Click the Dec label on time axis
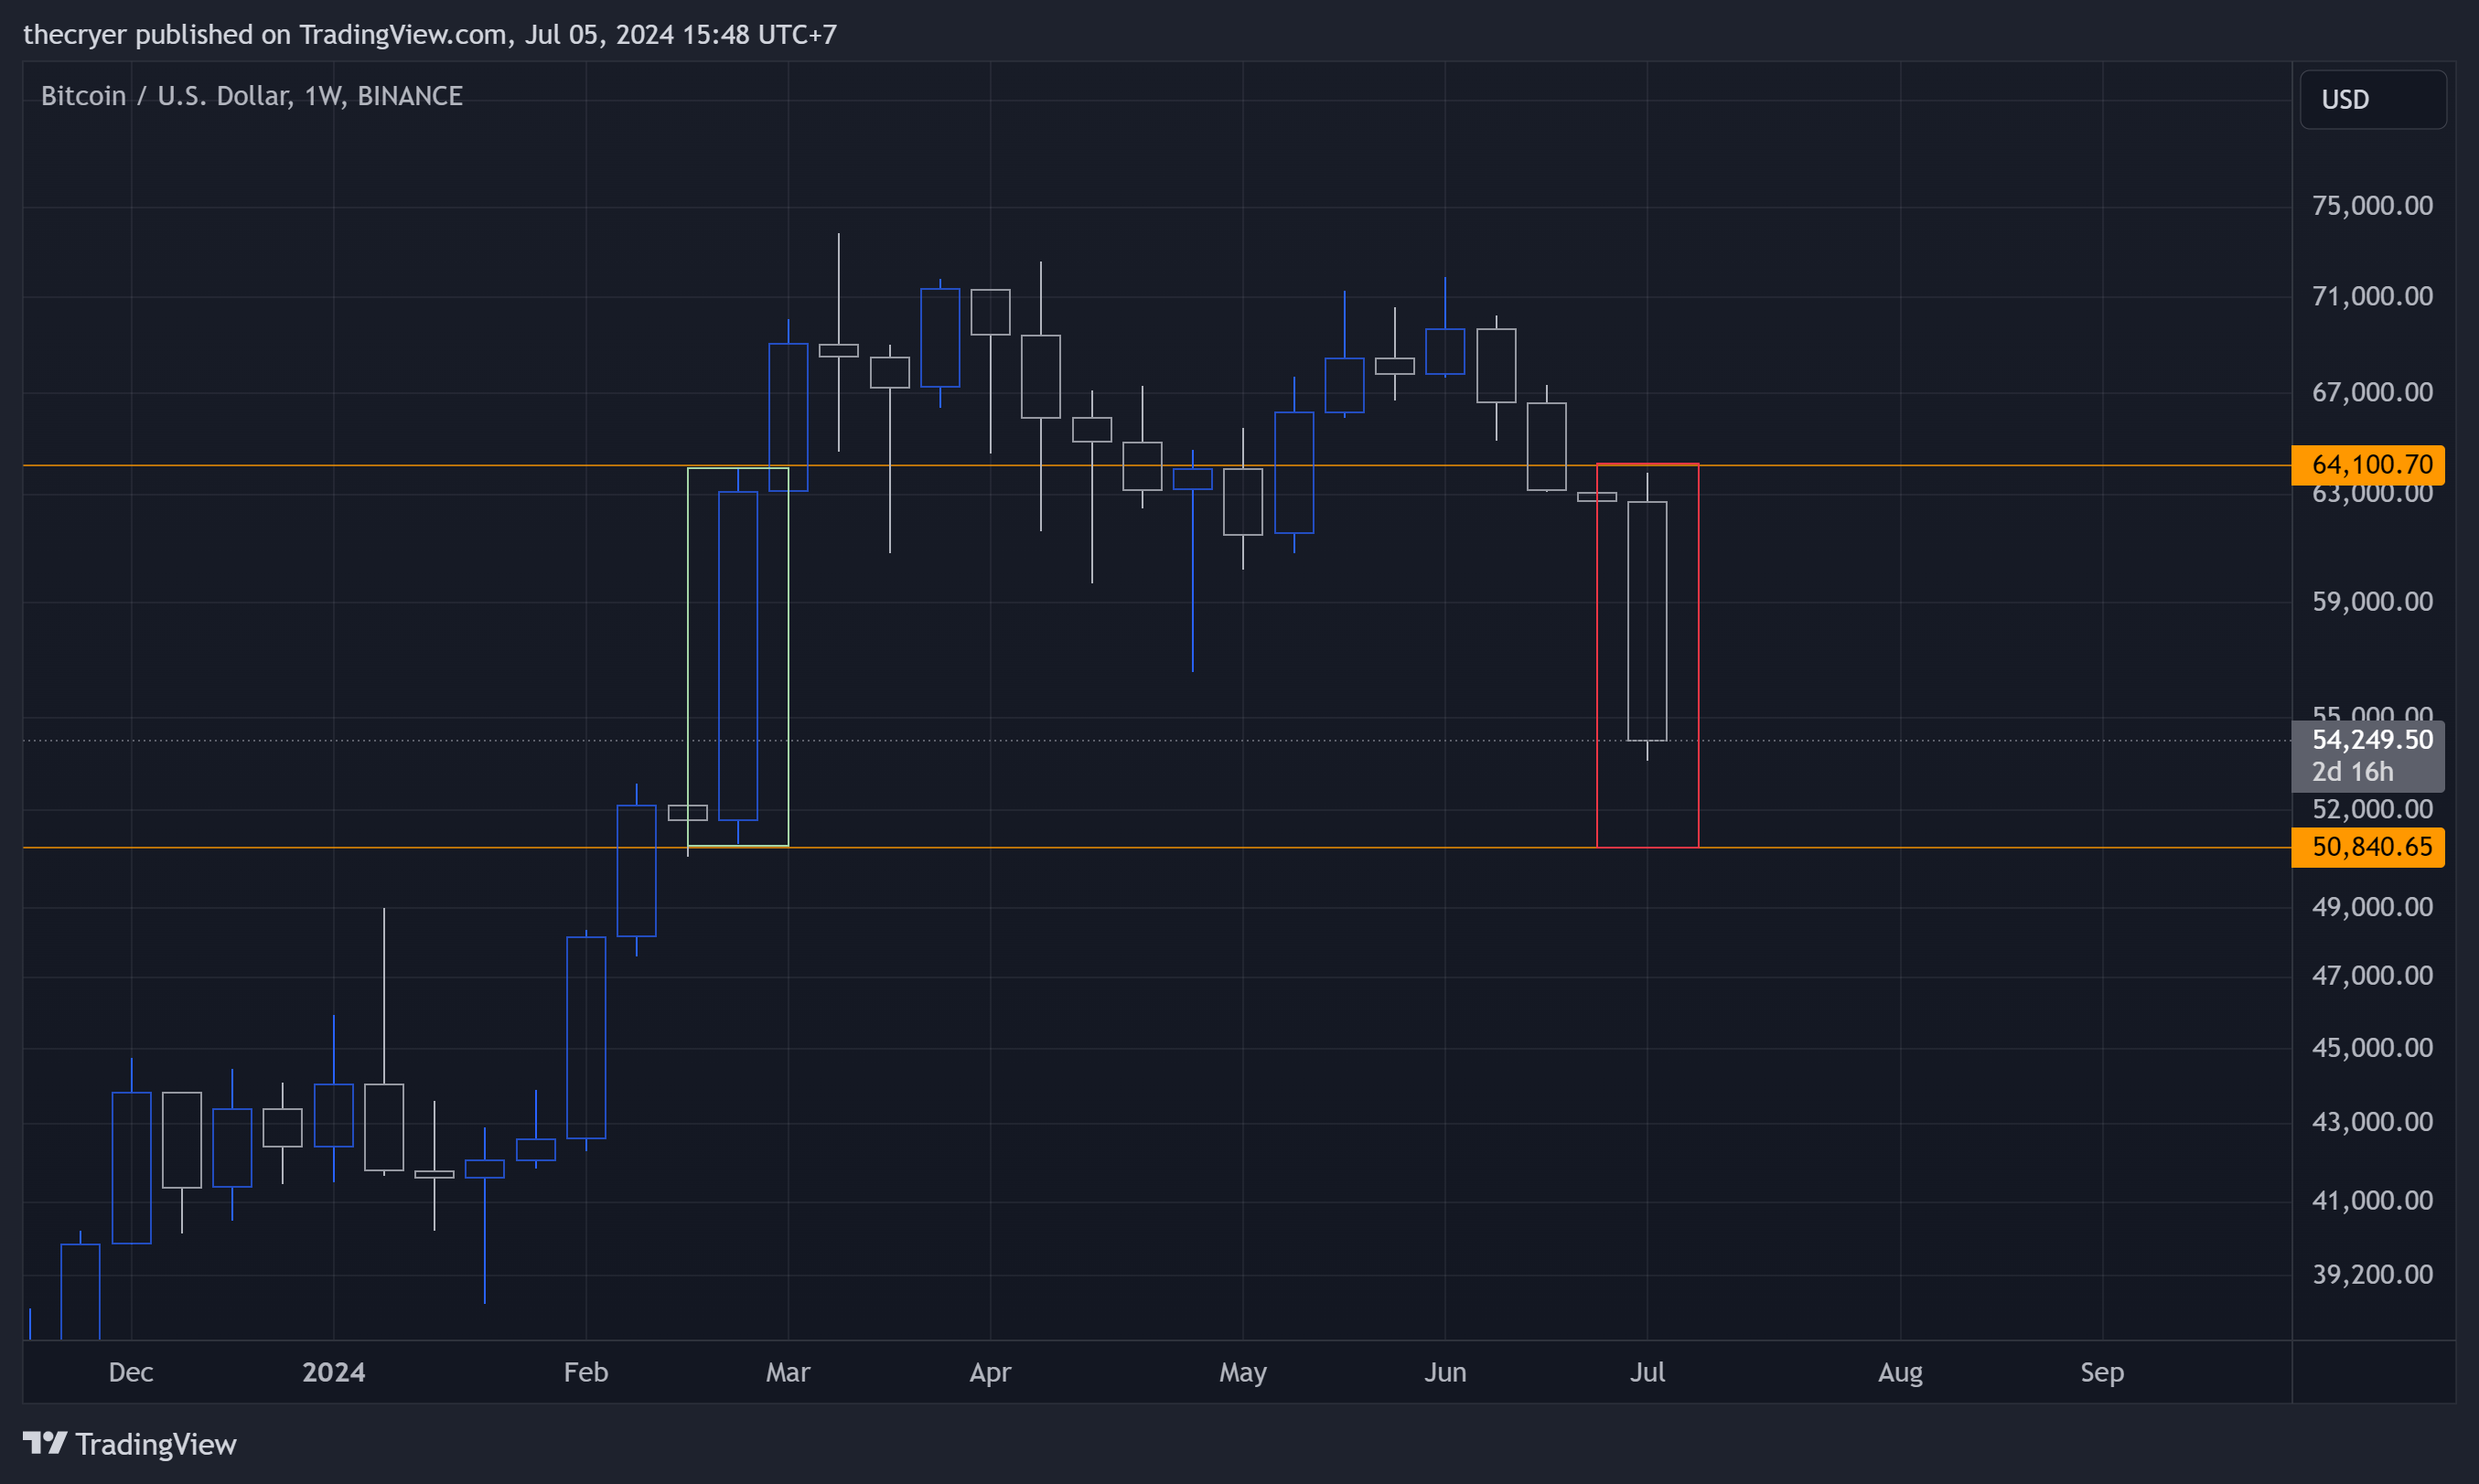This screenshot has width=2479, height=1484. pos(131,1372)
